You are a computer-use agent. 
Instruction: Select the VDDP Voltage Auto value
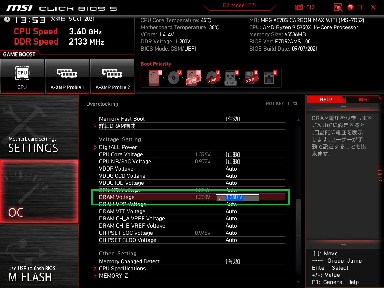pos(231,169)
